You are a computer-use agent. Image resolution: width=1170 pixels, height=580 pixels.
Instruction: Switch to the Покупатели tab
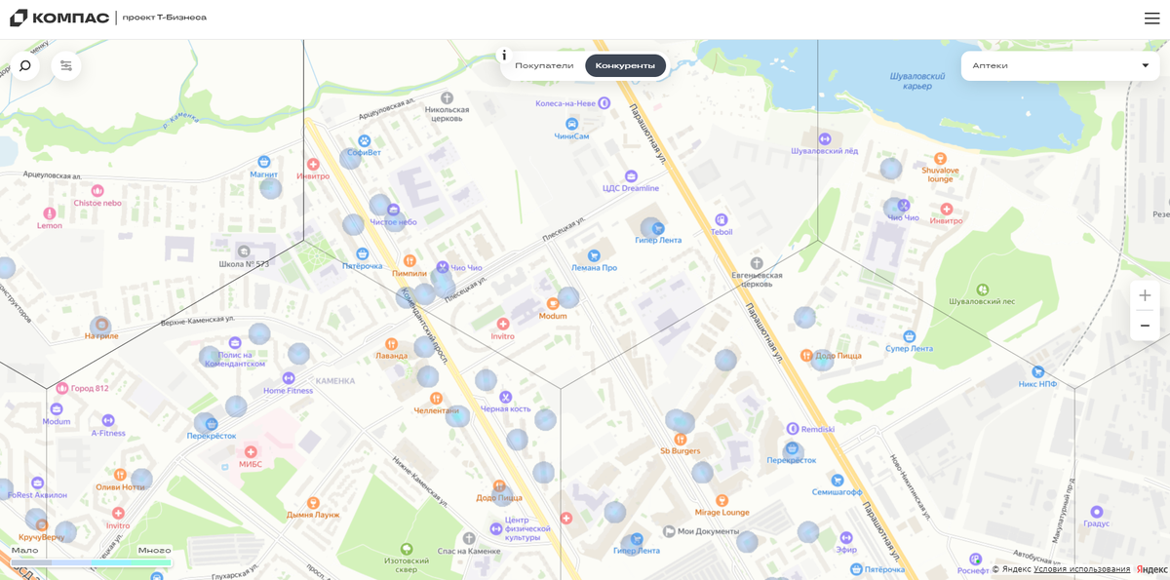coord(544,65)
